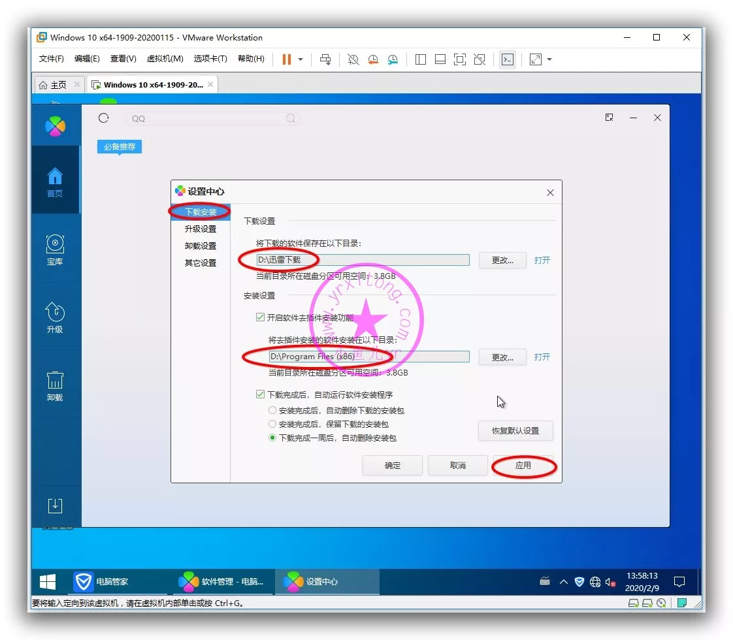
Task: Toggle 下载完成后自动运行软件安装程序 checkbox
Action: pos(260,395)
